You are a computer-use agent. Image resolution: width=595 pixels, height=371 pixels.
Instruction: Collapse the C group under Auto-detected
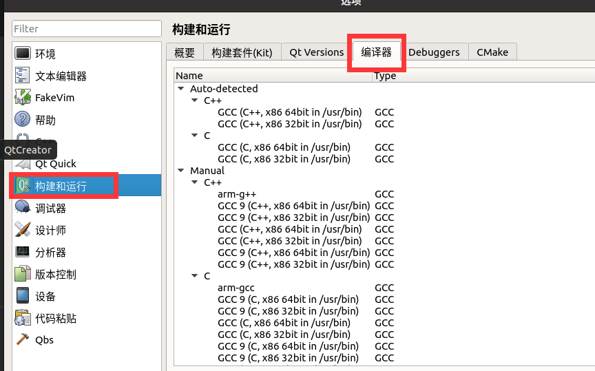(195, 135)
